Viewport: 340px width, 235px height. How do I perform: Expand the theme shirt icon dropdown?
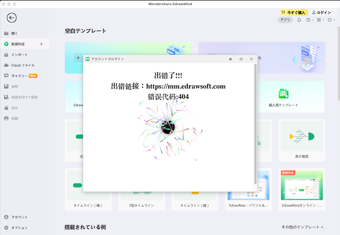click(331, 20)
